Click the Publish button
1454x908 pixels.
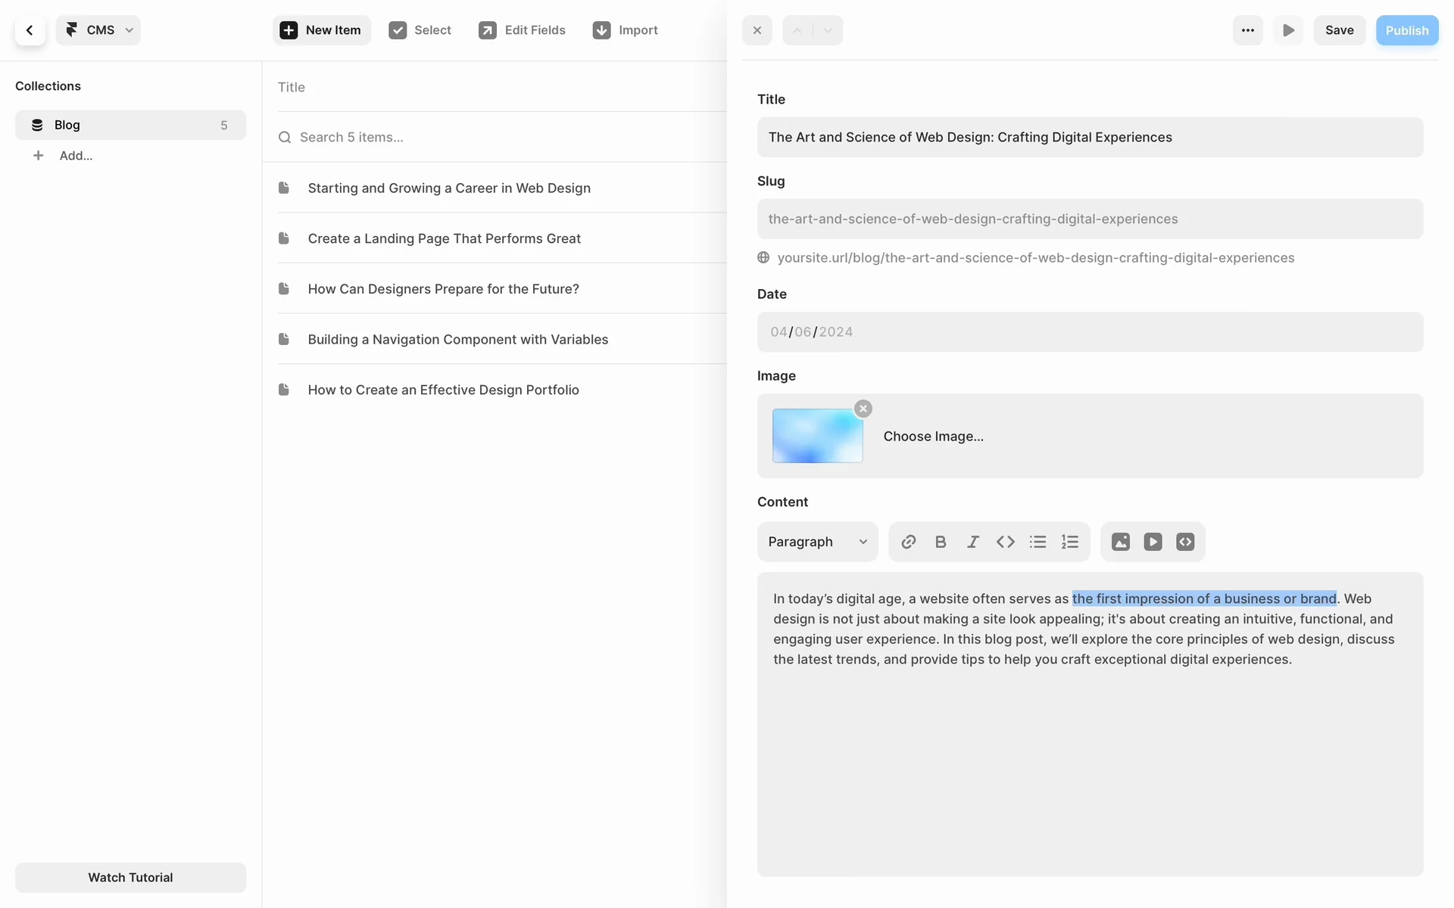click(x=1406, y=30)
